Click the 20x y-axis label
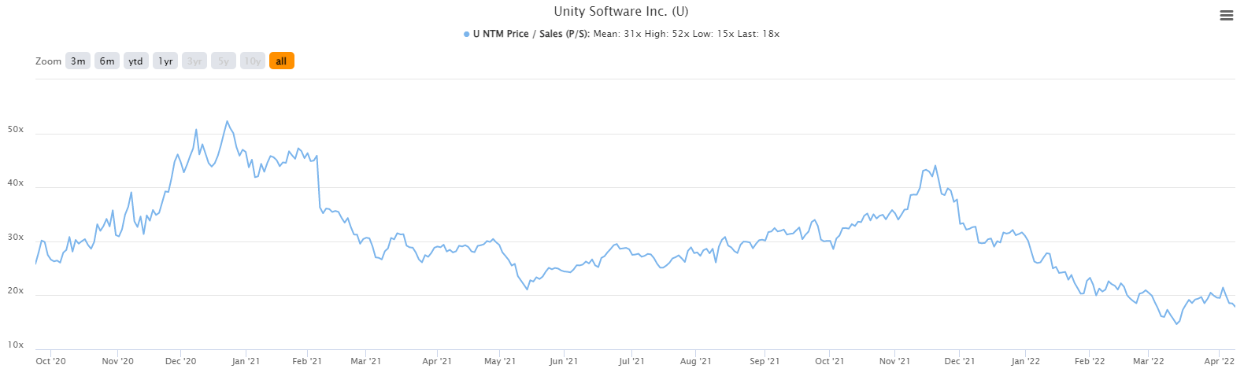This screenshot has width=1244, height=376. coord(16,290)
